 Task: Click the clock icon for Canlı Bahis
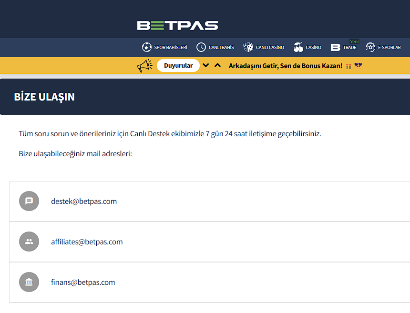201,47
